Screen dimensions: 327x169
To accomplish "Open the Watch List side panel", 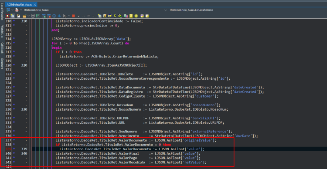I will (x=2, y=31).
